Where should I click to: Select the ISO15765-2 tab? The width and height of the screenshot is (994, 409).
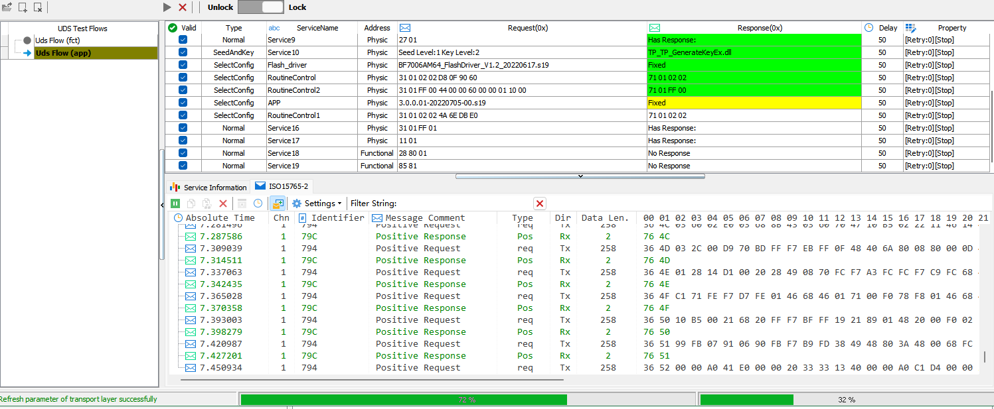282,187
